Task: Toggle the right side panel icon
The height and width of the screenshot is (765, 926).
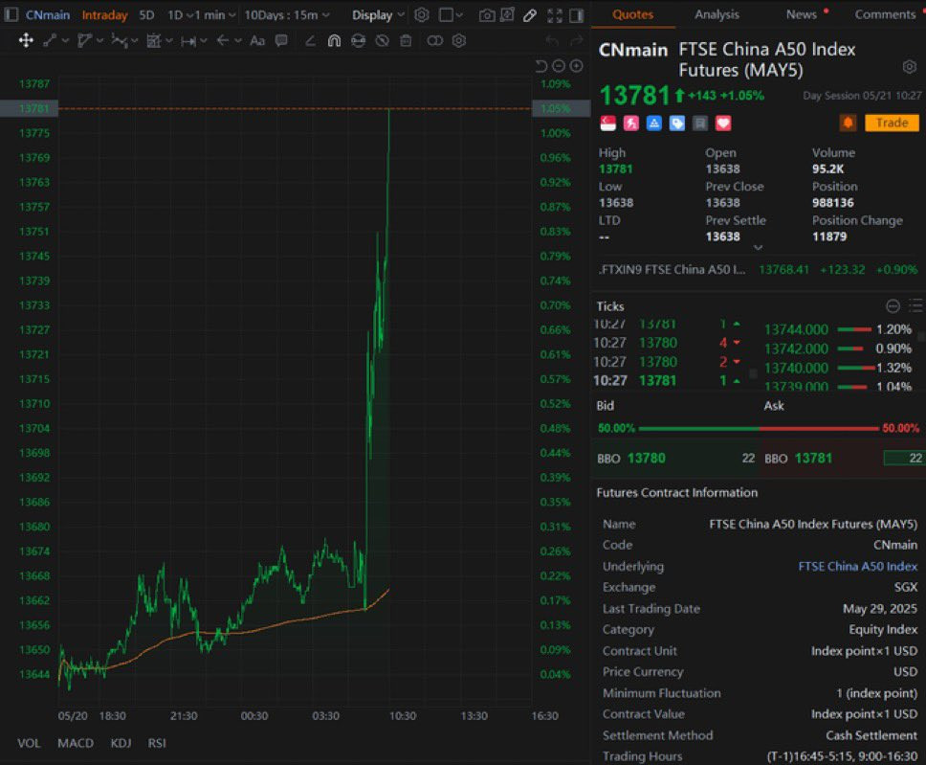Action: tap(577, 15)
